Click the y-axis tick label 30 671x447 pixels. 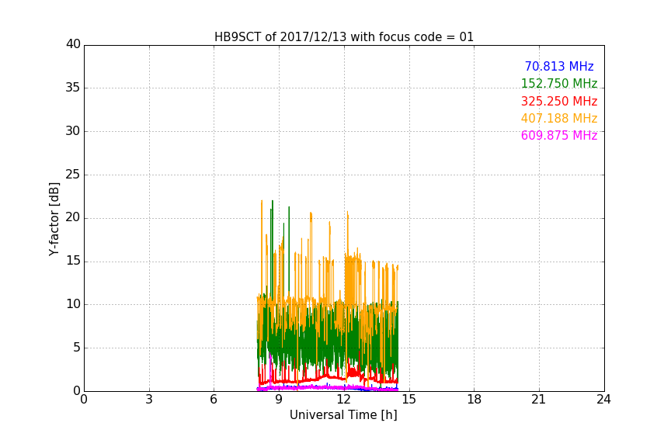point(73,131)
